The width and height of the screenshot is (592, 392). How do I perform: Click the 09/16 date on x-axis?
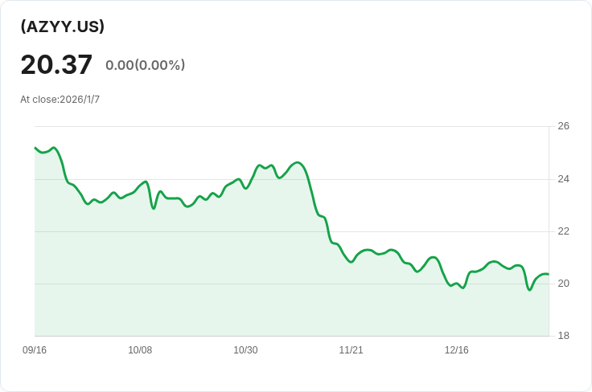[35, 350]
